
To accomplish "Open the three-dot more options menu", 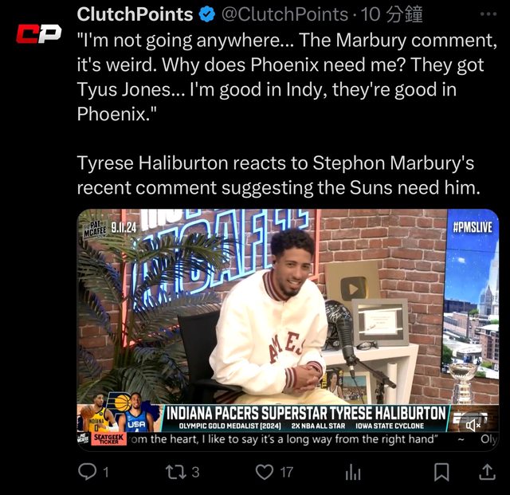I will [x=488, y=14].
